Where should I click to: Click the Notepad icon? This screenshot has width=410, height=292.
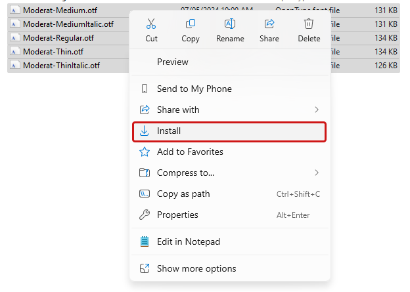click(x=145, y=241)
